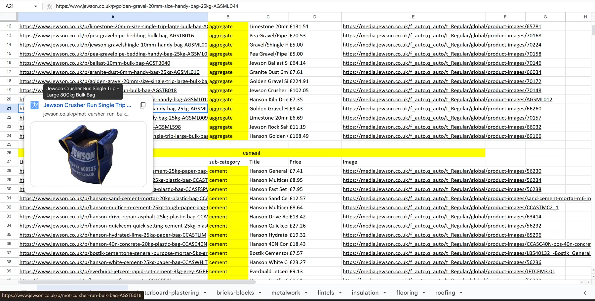The image size is (595, 301).
Task: Switch to the roofing sheet
Action: (x=445, y=293)
